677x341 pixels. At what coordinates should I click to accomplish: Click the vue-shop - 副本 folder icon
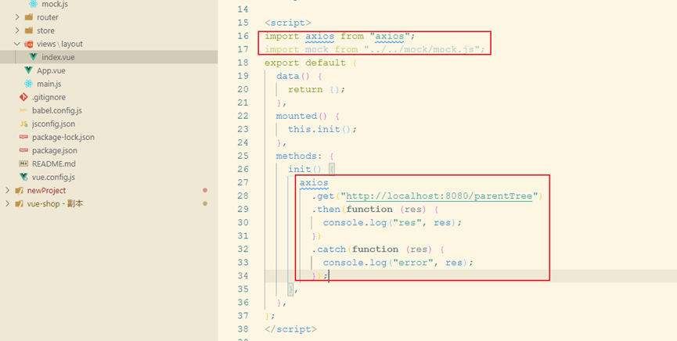19,203
